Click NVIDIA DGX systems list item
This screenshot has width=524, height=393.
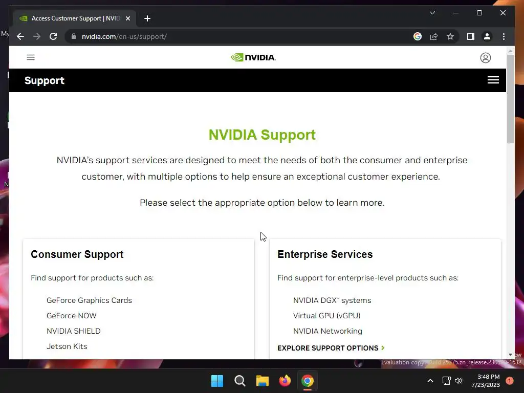click(x=332, y=300)
